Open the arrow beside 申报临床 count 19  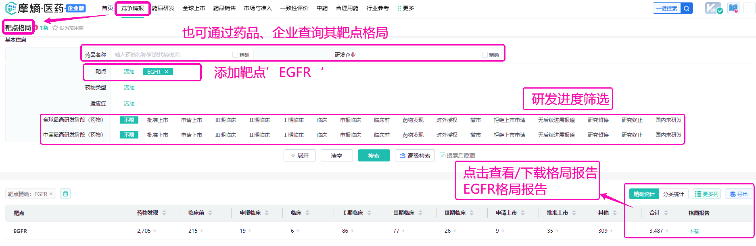249,231
